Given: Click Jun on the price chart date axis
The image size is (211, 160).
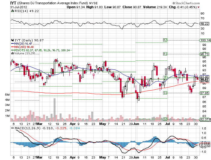Looking at the screenshot, I should [136, 124].
